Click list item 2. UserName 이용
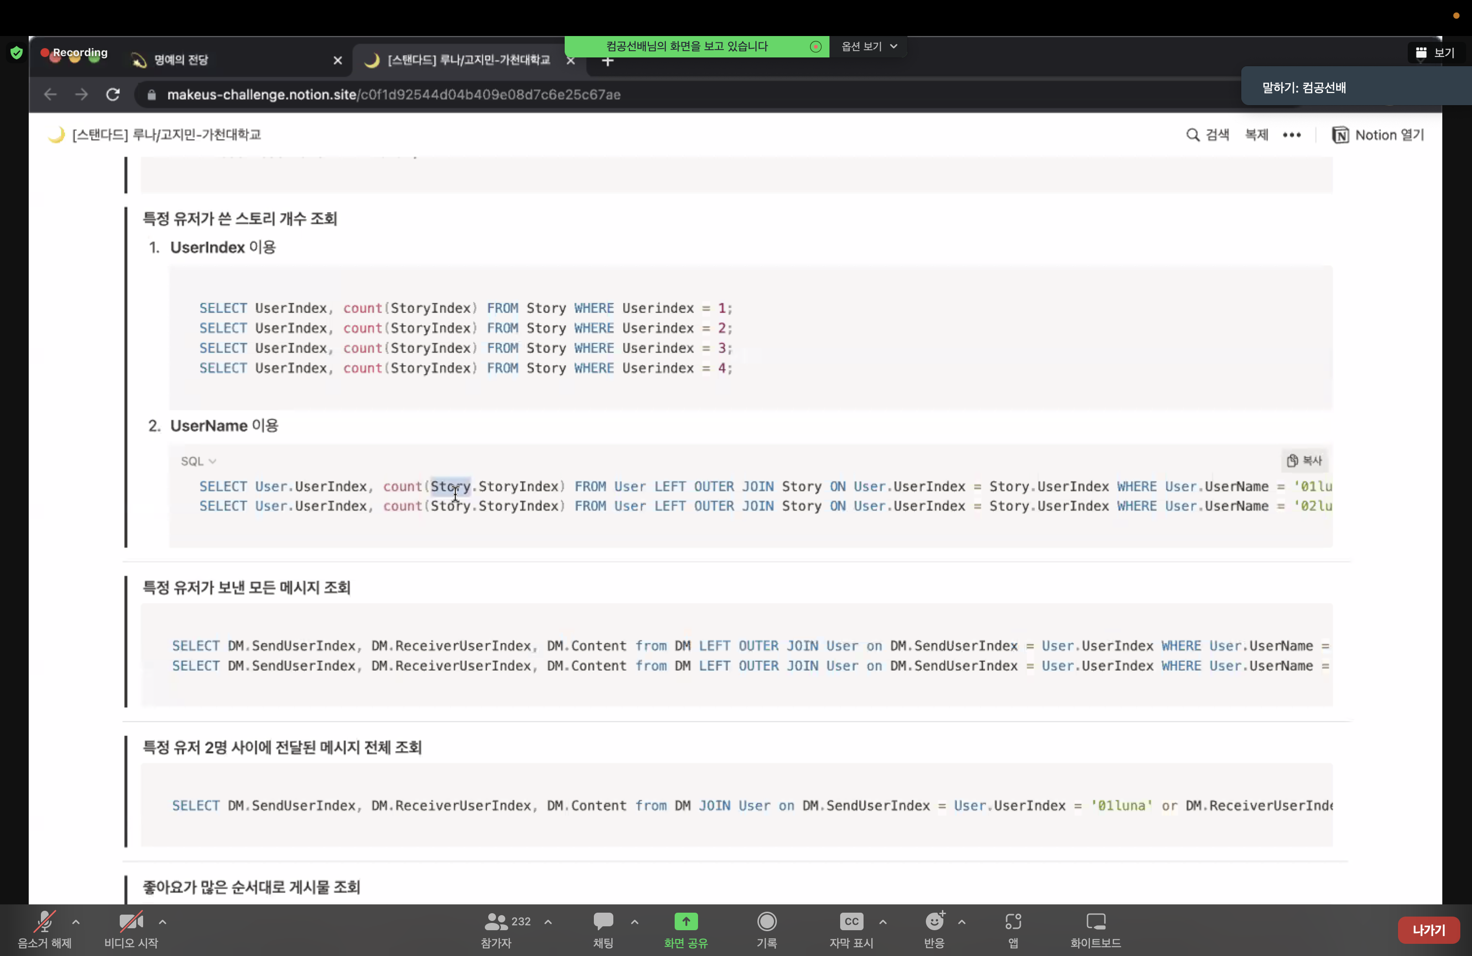This screenshot has height=956, width=1472. [213, 425]
